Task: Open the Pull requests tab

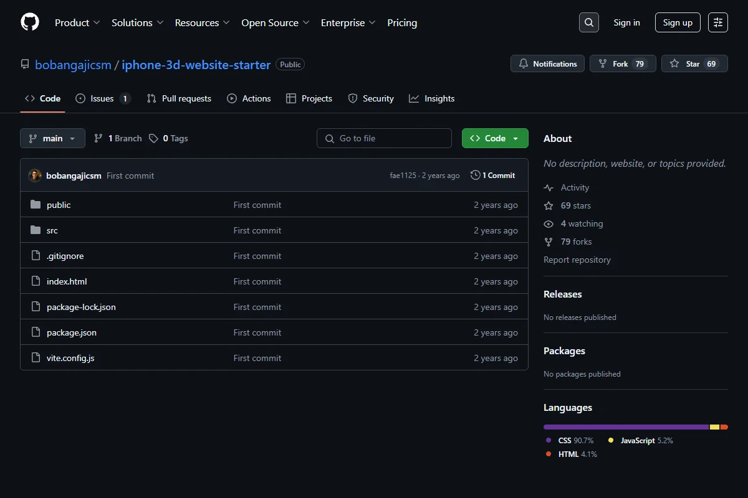Action: click(x=179, y=98)
